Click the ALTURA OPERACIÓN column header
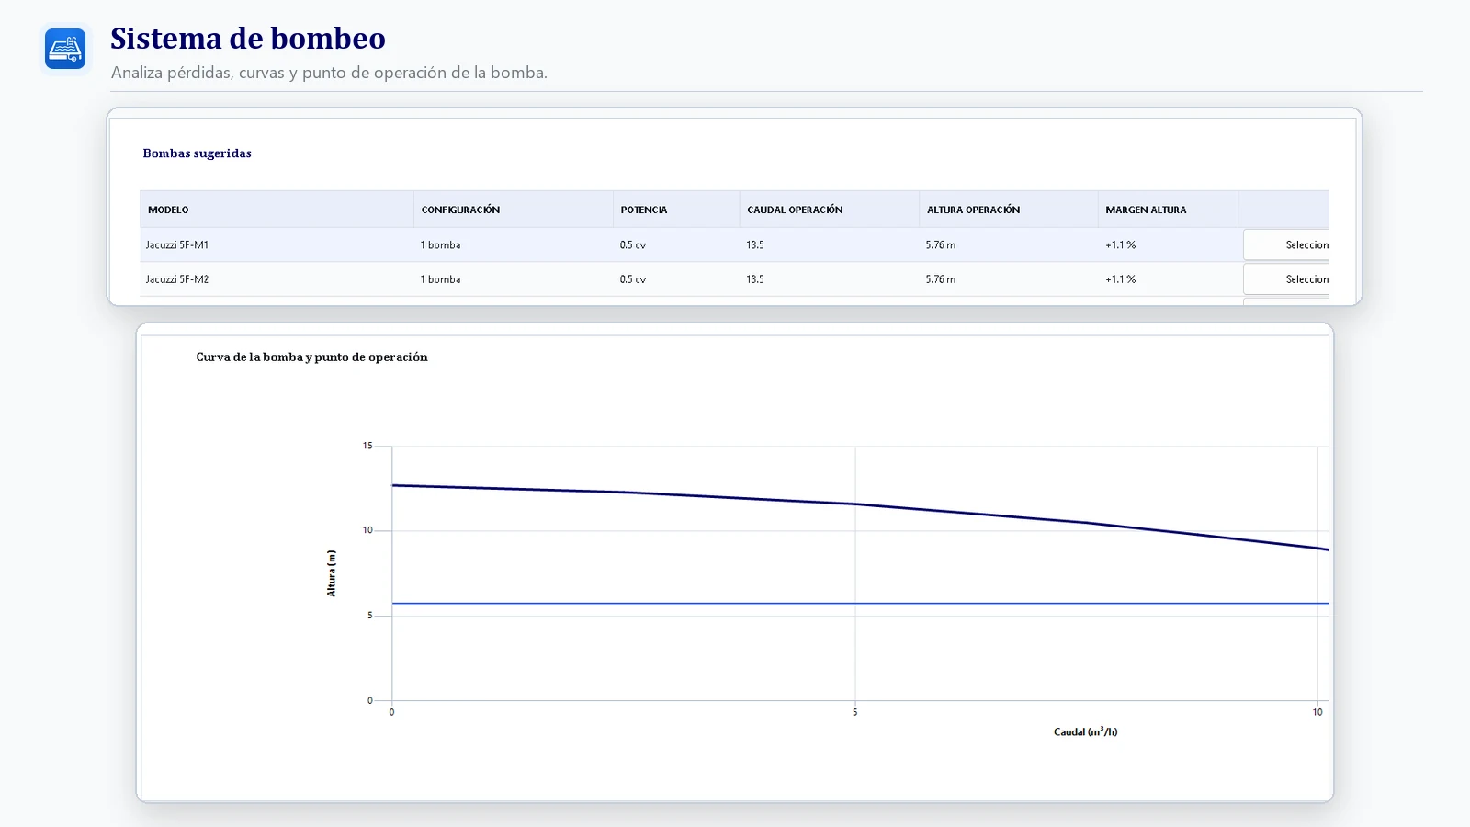The width and height of the screenshot is (1470, 827). coord(973,210)
